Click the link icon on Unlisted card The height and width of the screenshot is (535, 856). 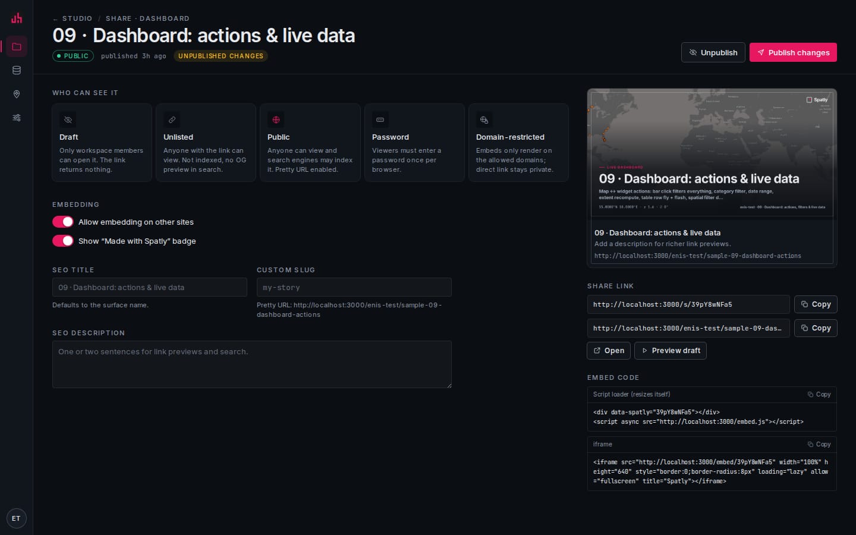[x=172, y=119]
